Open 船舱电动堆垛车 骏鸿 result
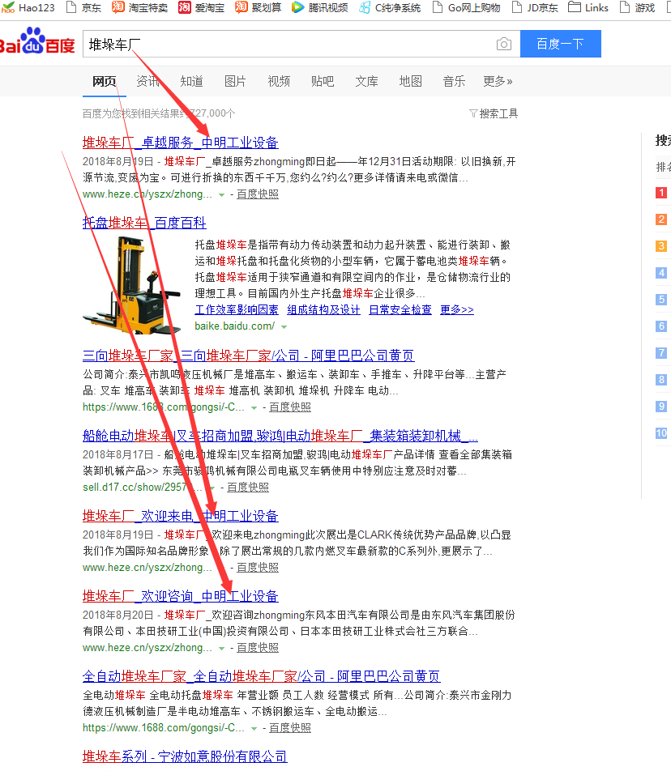This screenshot has height=771, width=671. pyautogui.click(x=280, y=436)
